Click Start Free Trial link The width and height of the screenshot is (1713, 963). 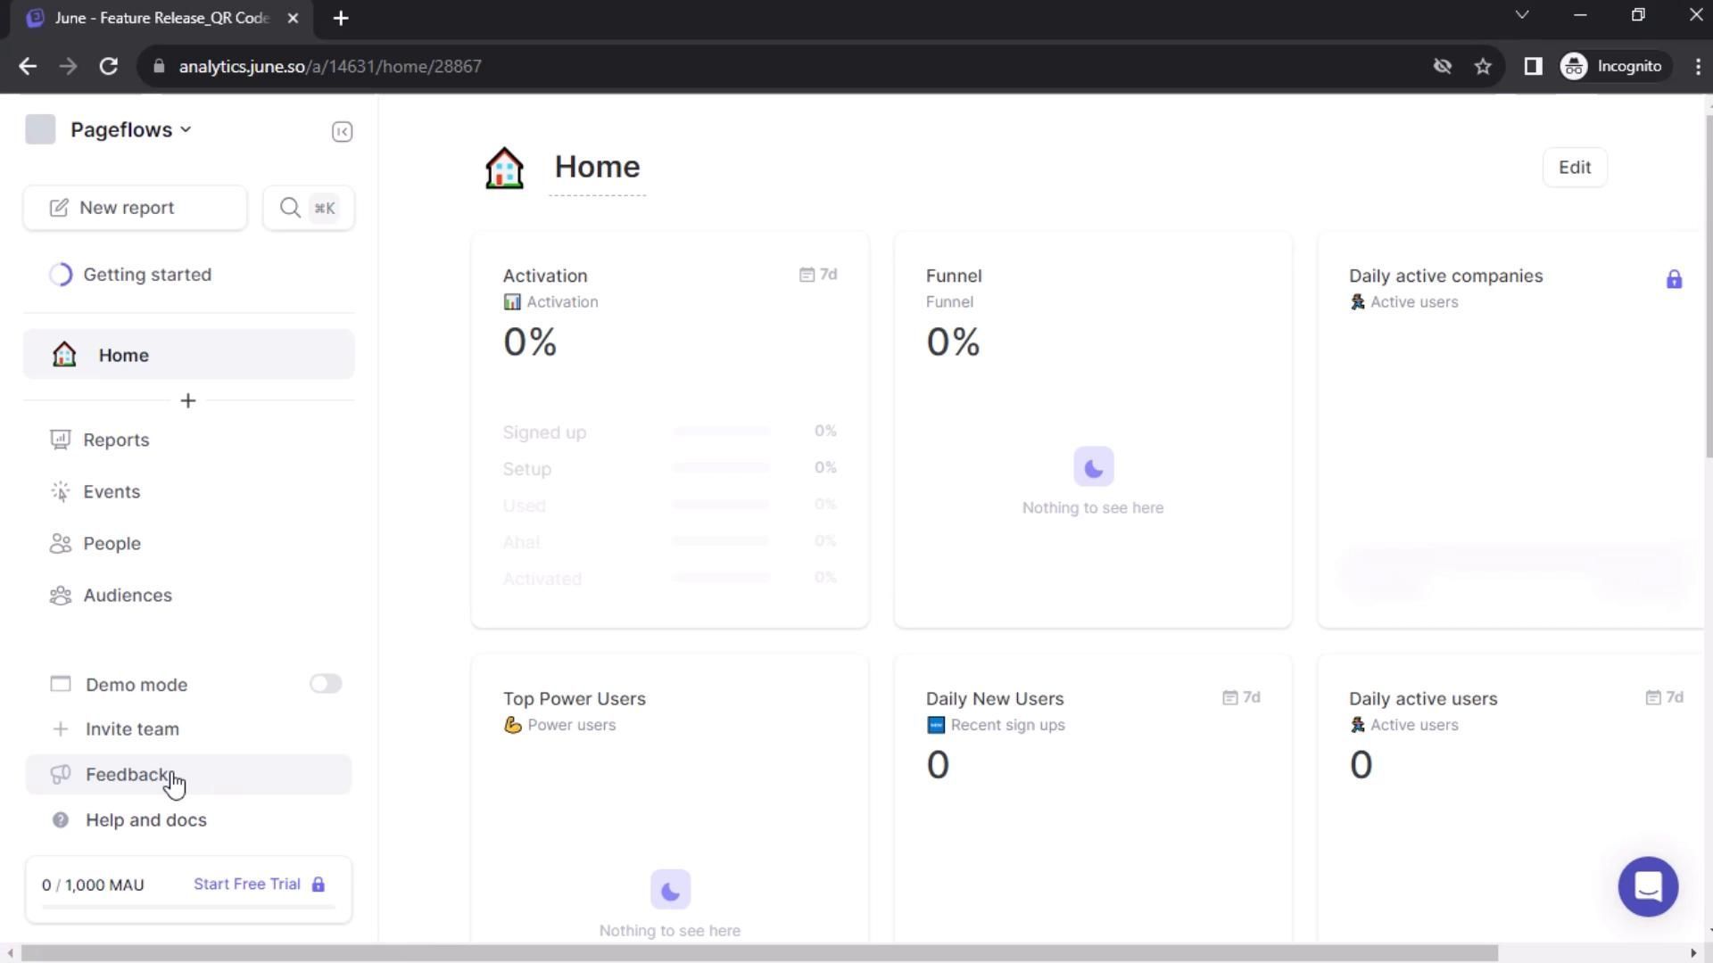pyautogui.click(x=247, y=884)
